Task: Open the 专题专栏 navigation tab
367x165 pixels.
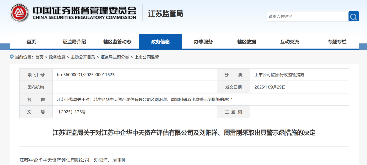Action: pyautogui.click(x=337, y=42)
